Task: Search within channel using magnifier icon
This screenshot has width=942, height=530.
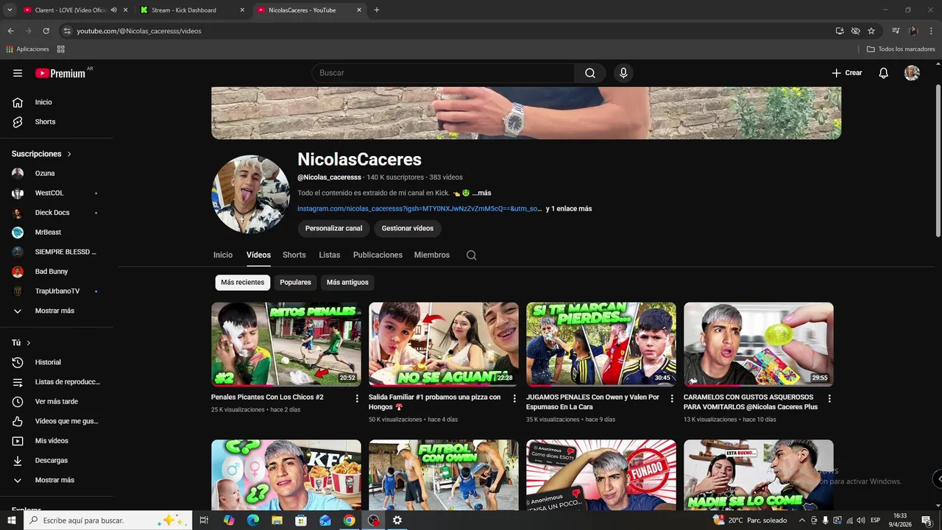Action: (x=472, y=255)
